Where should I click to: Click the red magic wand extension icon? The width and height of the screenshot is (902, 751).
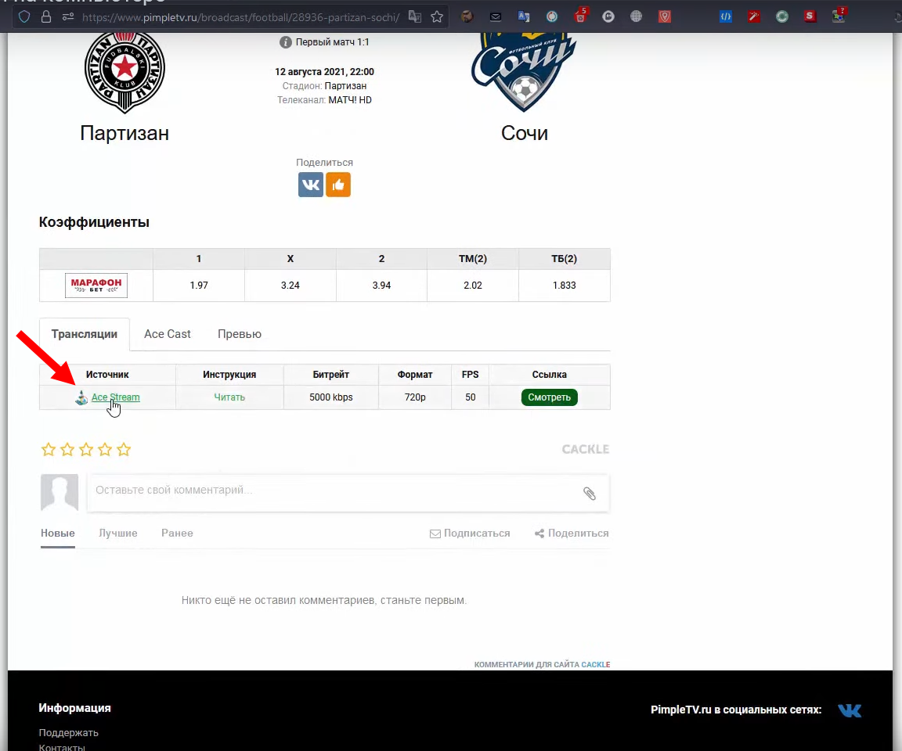pos(753,16)
